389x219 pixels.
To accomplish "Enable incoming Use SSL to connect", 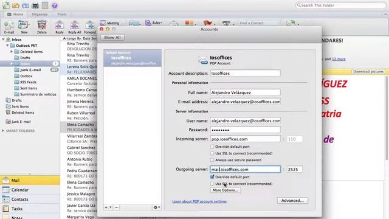I will pyautogui.click(x=212, y=153).
